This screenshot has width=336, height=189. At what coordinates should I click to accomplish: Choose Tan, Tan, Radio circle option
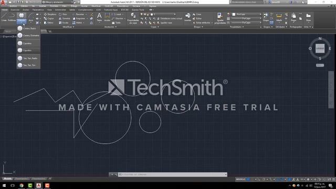coord(28,58)
